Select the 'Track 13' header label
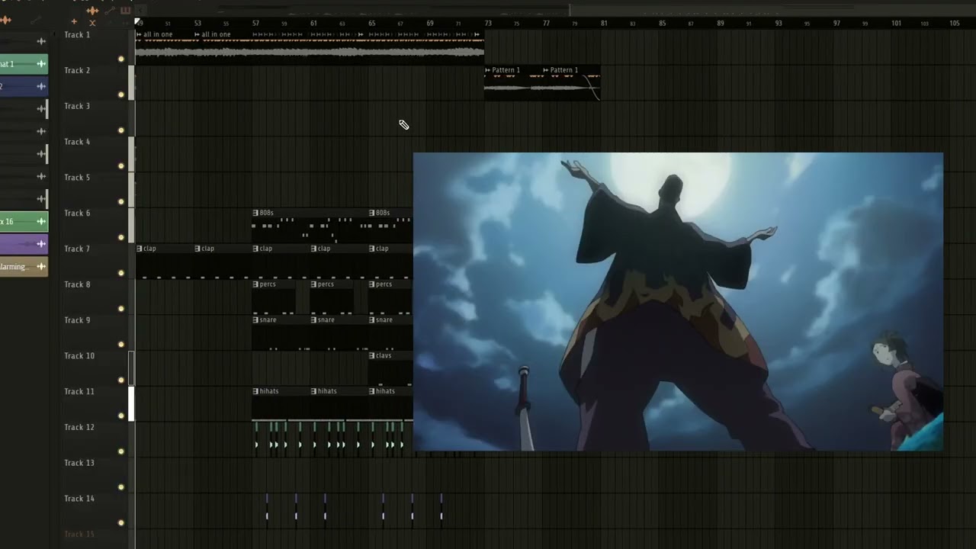 79,463
